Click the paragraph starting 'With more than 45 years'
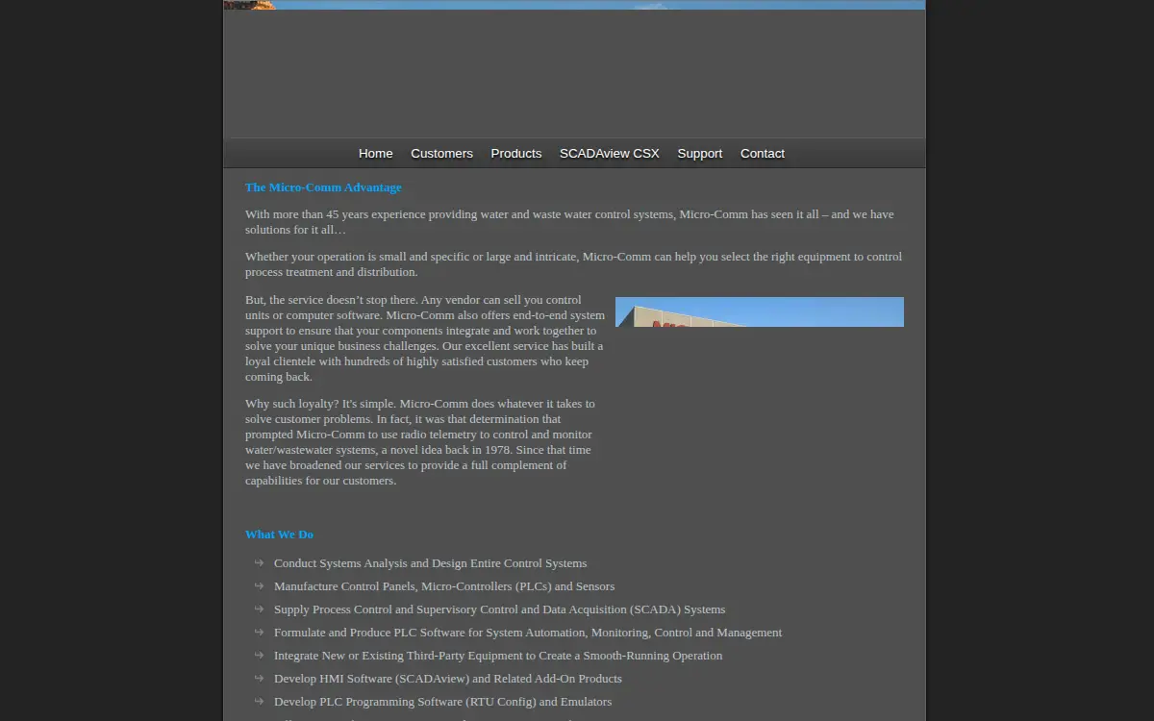1154x721 pixels. [x=569, y=222]
